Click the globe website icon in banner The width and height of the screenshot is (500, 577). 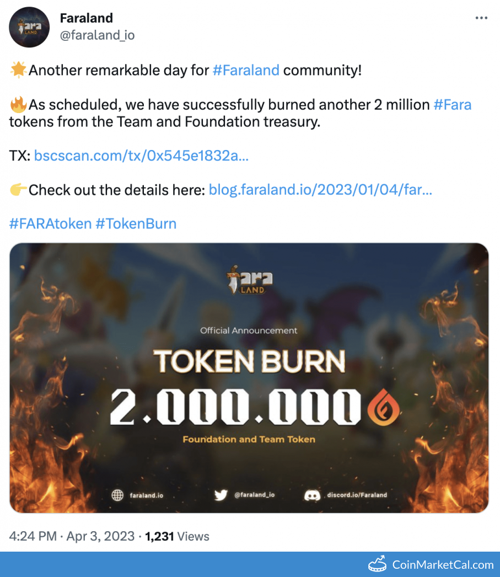pos(117,495)
